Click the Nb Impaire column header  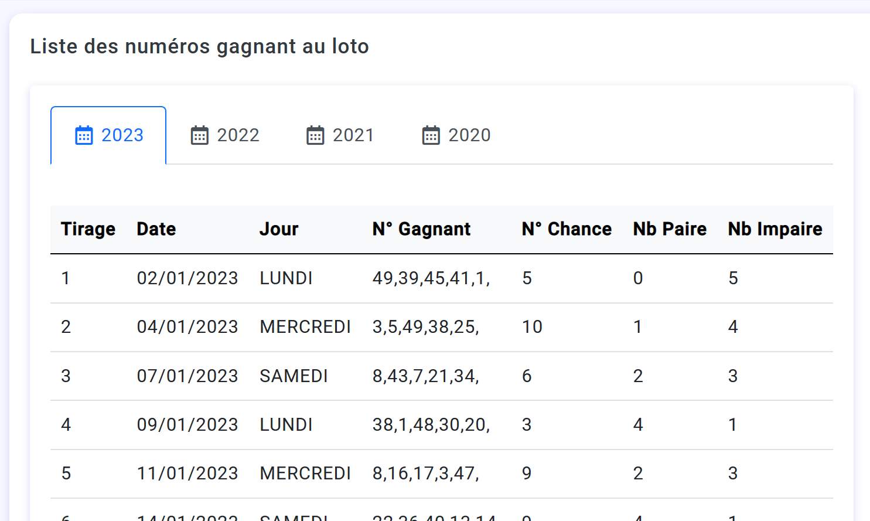pos(775,229)
